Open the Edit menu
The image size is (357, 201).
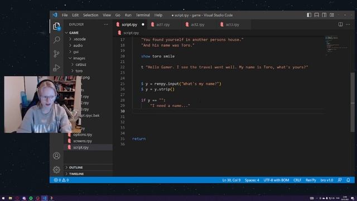tap(75, 15)
